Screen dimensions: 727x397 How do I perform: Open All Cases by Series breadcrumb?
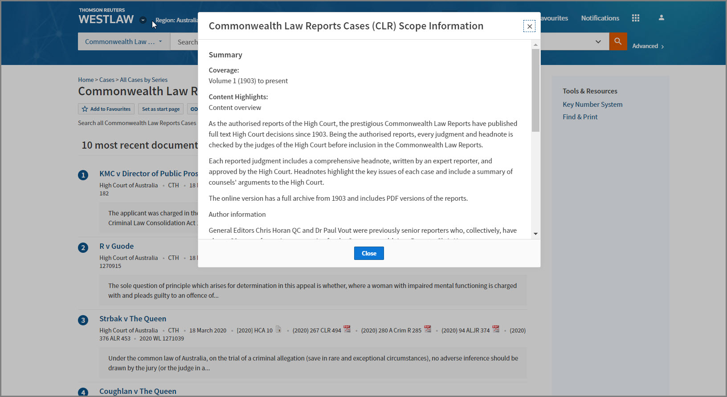pyautogui.click(x=144, y=80)
